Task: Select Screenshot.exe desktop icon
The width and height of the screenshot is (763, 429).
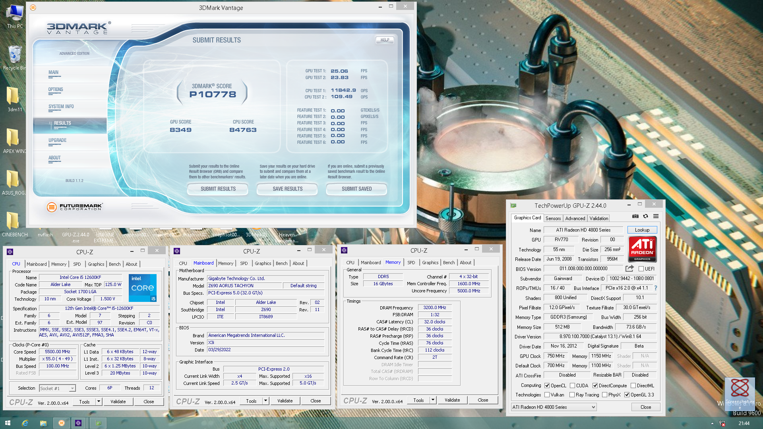Action: pyautogui.click(x=740, y=393)
